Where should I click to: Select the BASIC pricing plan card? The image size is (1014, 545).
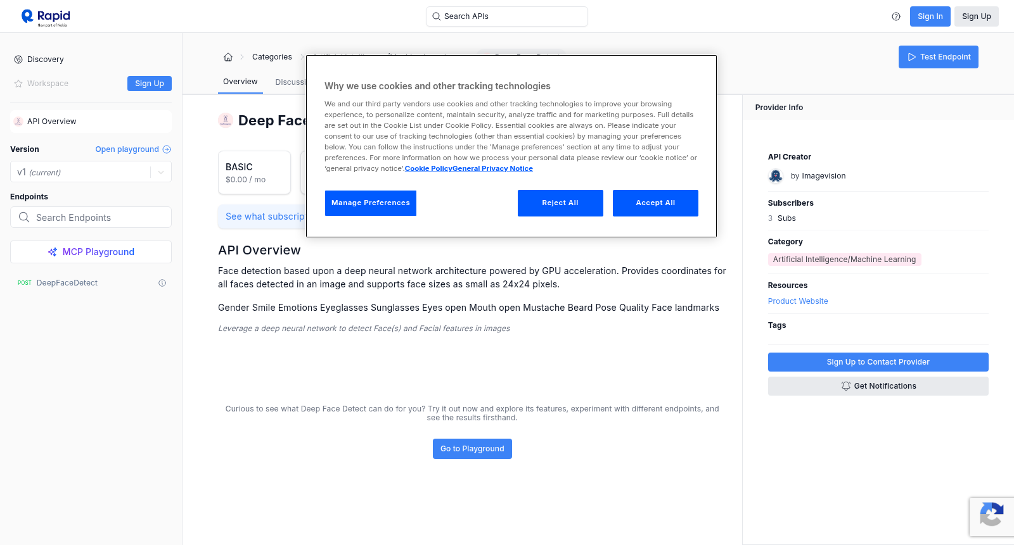click(x=254, y=172)
